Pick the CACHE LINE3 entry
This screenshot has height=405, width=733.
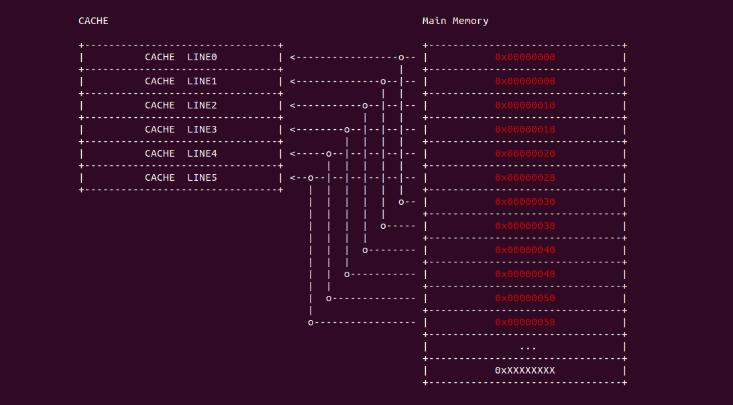[x=180, y=130]
